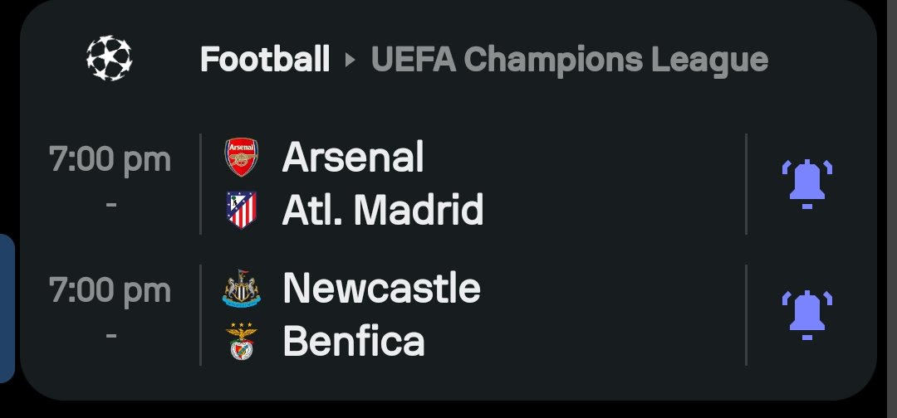
Task: Click the score dash under Newcastle match time
Action: pyautogui.click(x=111, y=335)
